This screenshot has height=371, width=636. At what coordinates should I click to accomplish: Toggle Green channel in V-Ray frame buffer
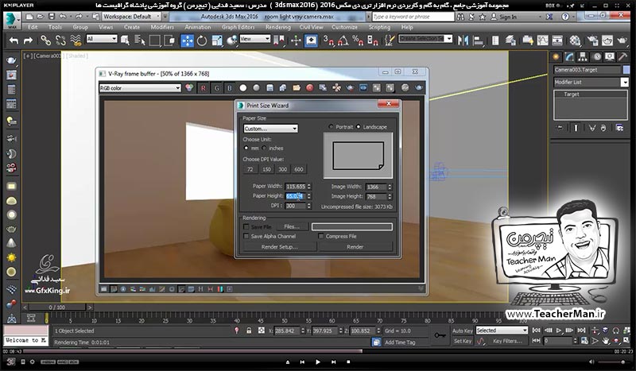pyautogui.click(x=216, y=88)
